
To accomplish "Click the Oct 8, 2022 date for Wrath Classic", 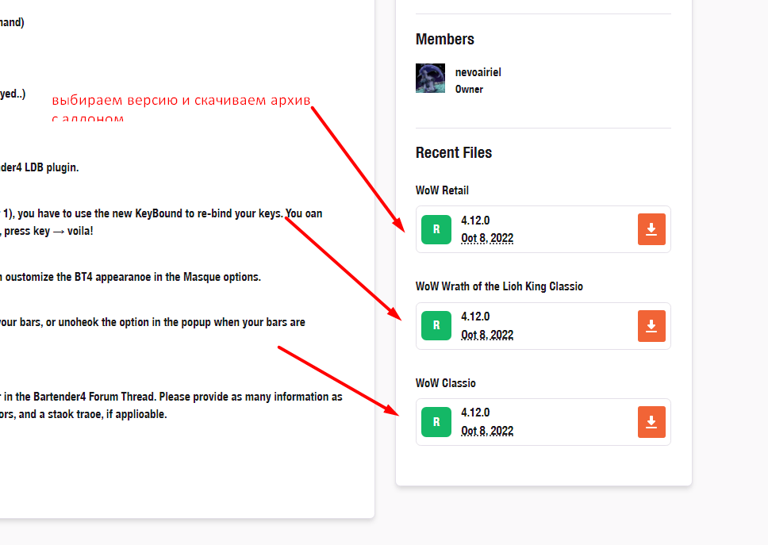I will [x=487, y=335].
